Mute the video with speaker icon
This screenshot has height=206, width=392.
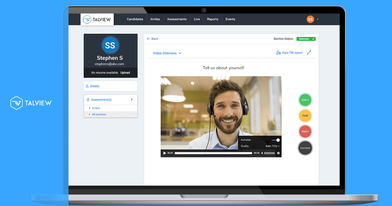coord(261,153)
